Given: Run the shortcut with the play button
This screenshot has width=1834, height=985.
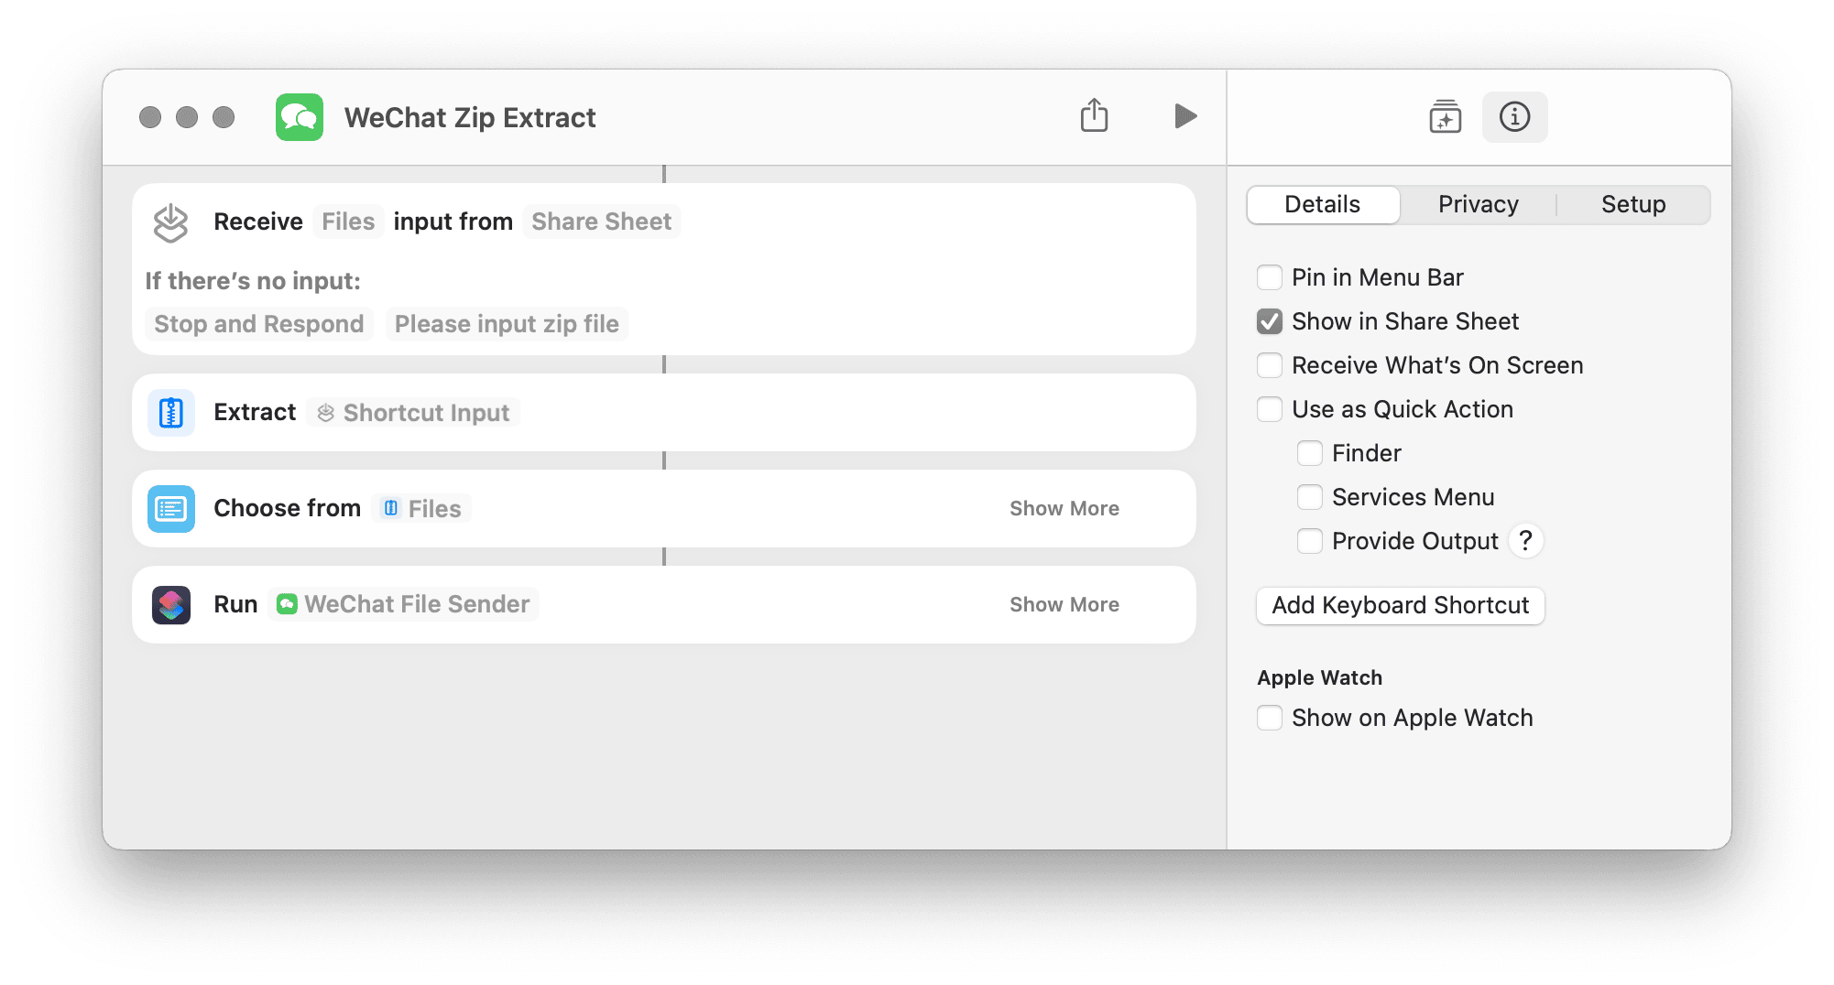Looking at the screenshot, I should tap(1185, 116).
